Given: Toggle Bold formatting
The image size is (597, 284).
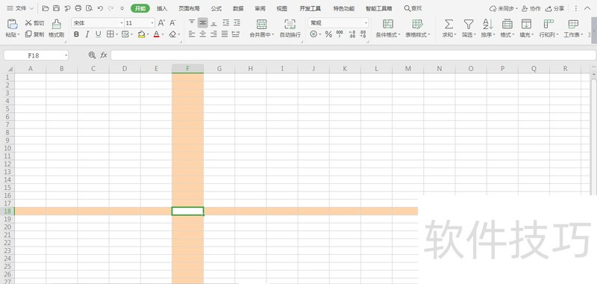Looking at the screenshot, I should click(x=77, y=34).
